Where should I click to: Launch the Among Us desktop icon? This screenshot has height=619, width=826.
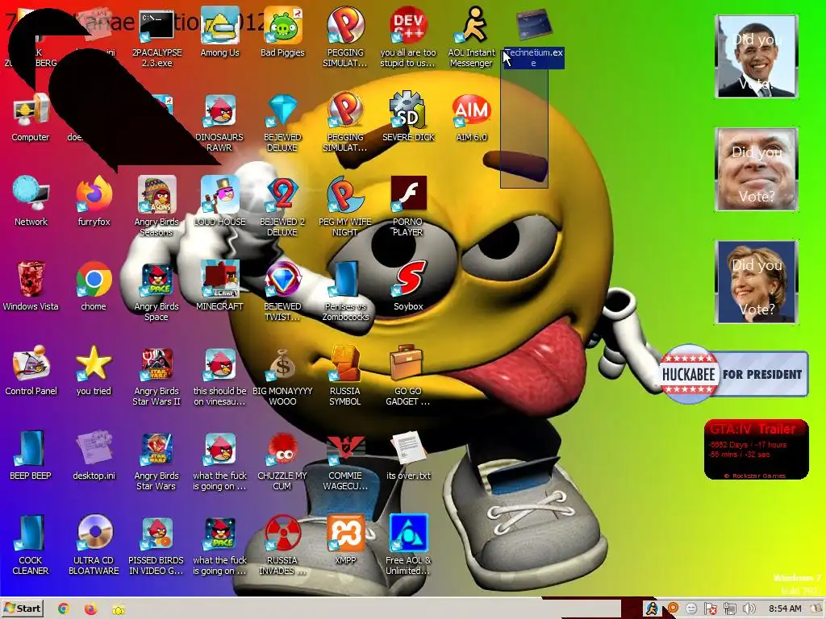tap(219, 32)
